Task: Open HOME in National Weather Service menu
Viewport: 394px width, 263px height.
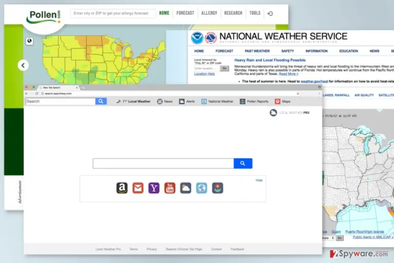Action: 199,51
